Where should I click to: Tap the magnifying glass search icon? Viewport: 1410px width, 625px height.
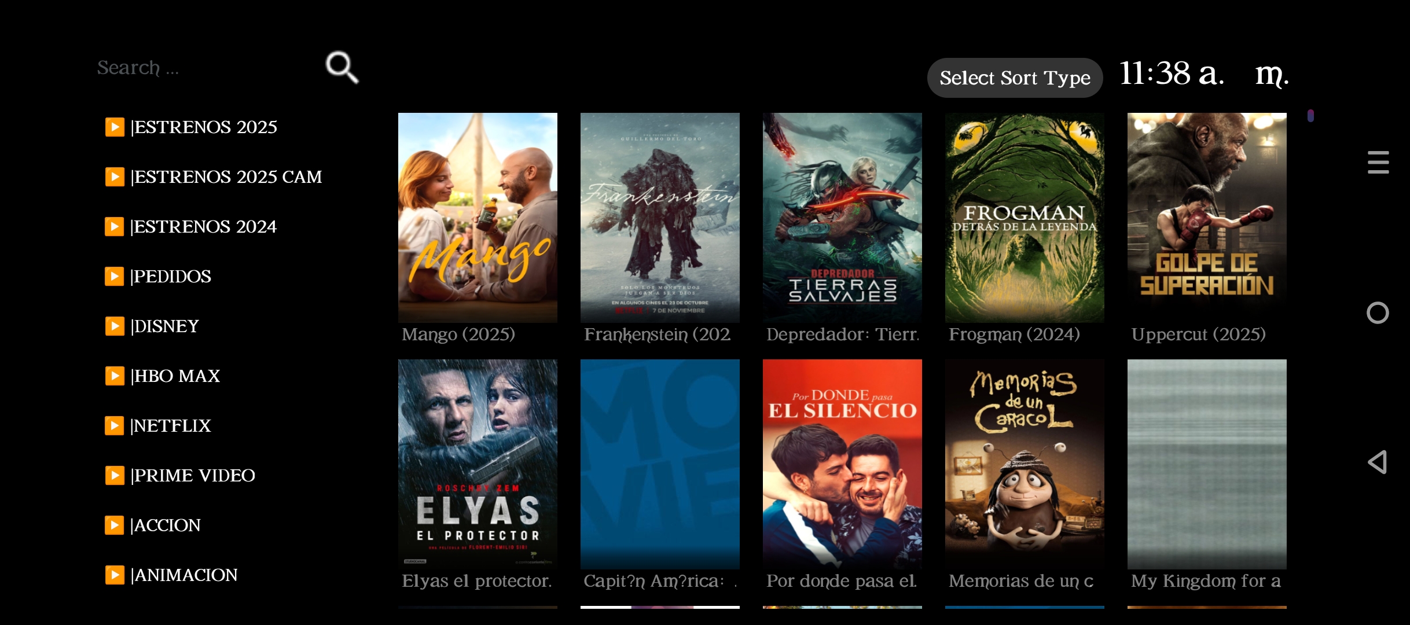(342, 68)
